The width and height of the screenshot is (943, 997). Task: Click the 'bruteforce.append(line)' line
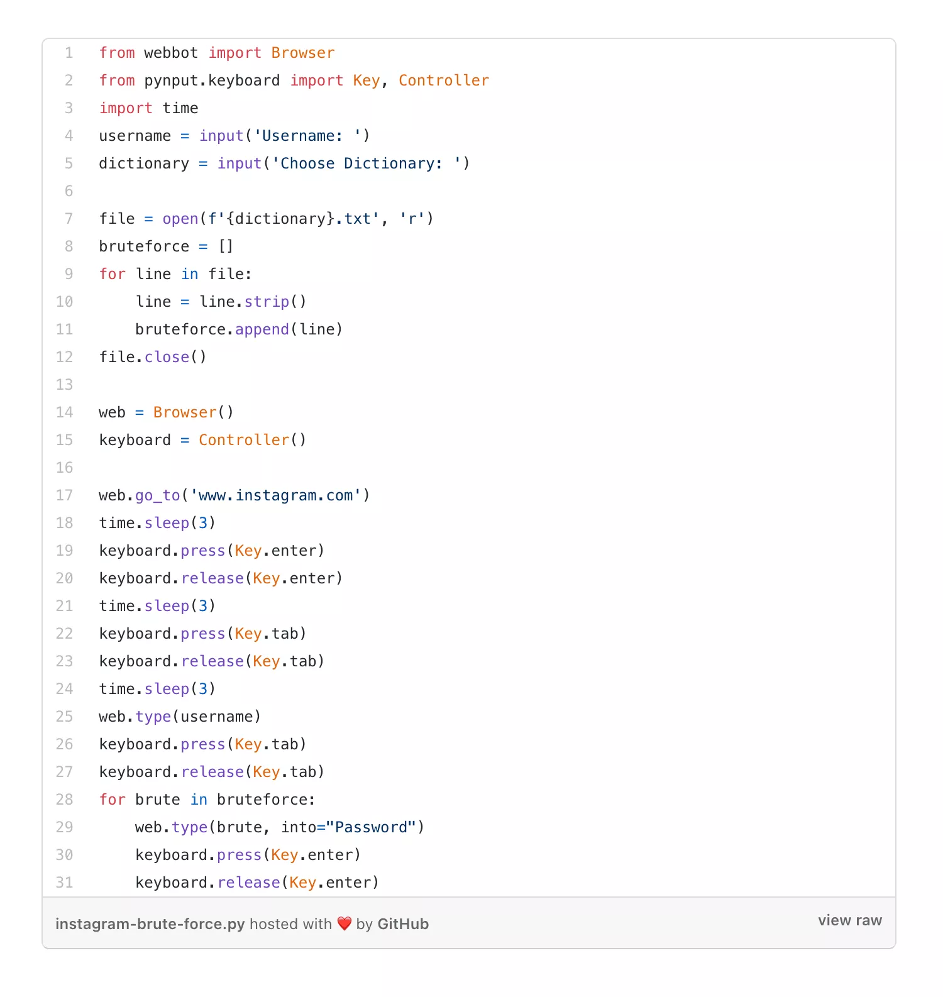[x=239, y=329]
